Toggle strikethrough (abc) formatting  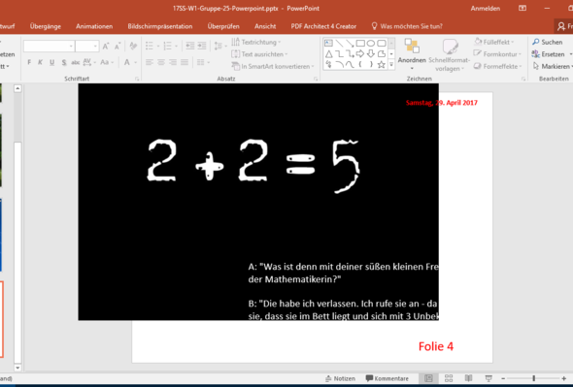tap(76, 62)
